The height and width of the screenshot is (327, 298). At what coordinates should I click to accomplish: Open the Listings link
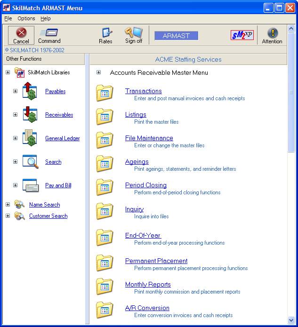tap(136, 115)
